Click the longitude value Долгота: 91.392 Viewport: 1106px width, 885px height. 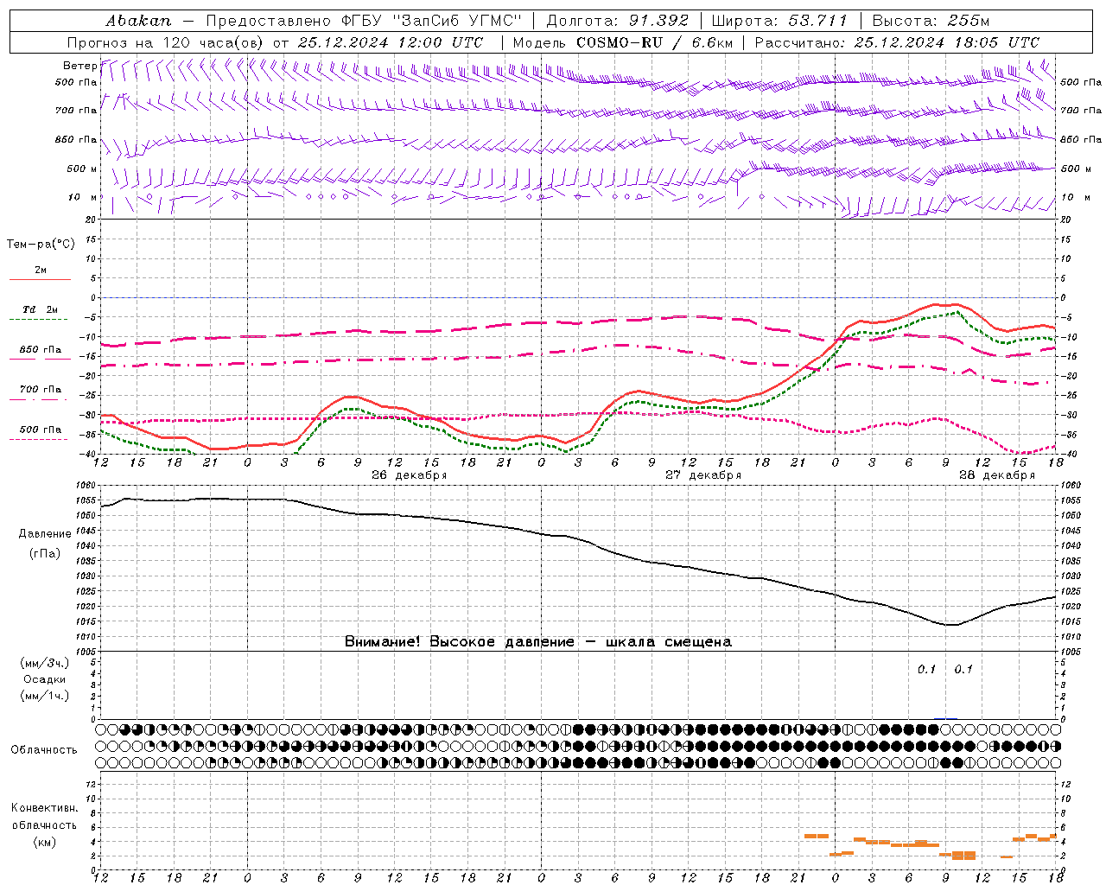pos(617,21)
